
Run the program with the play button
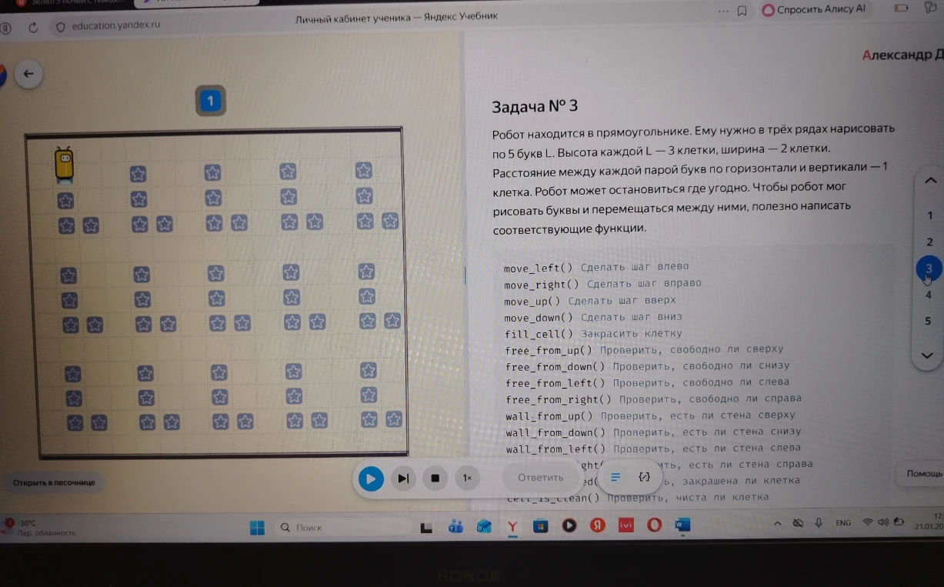pos(371,479)
